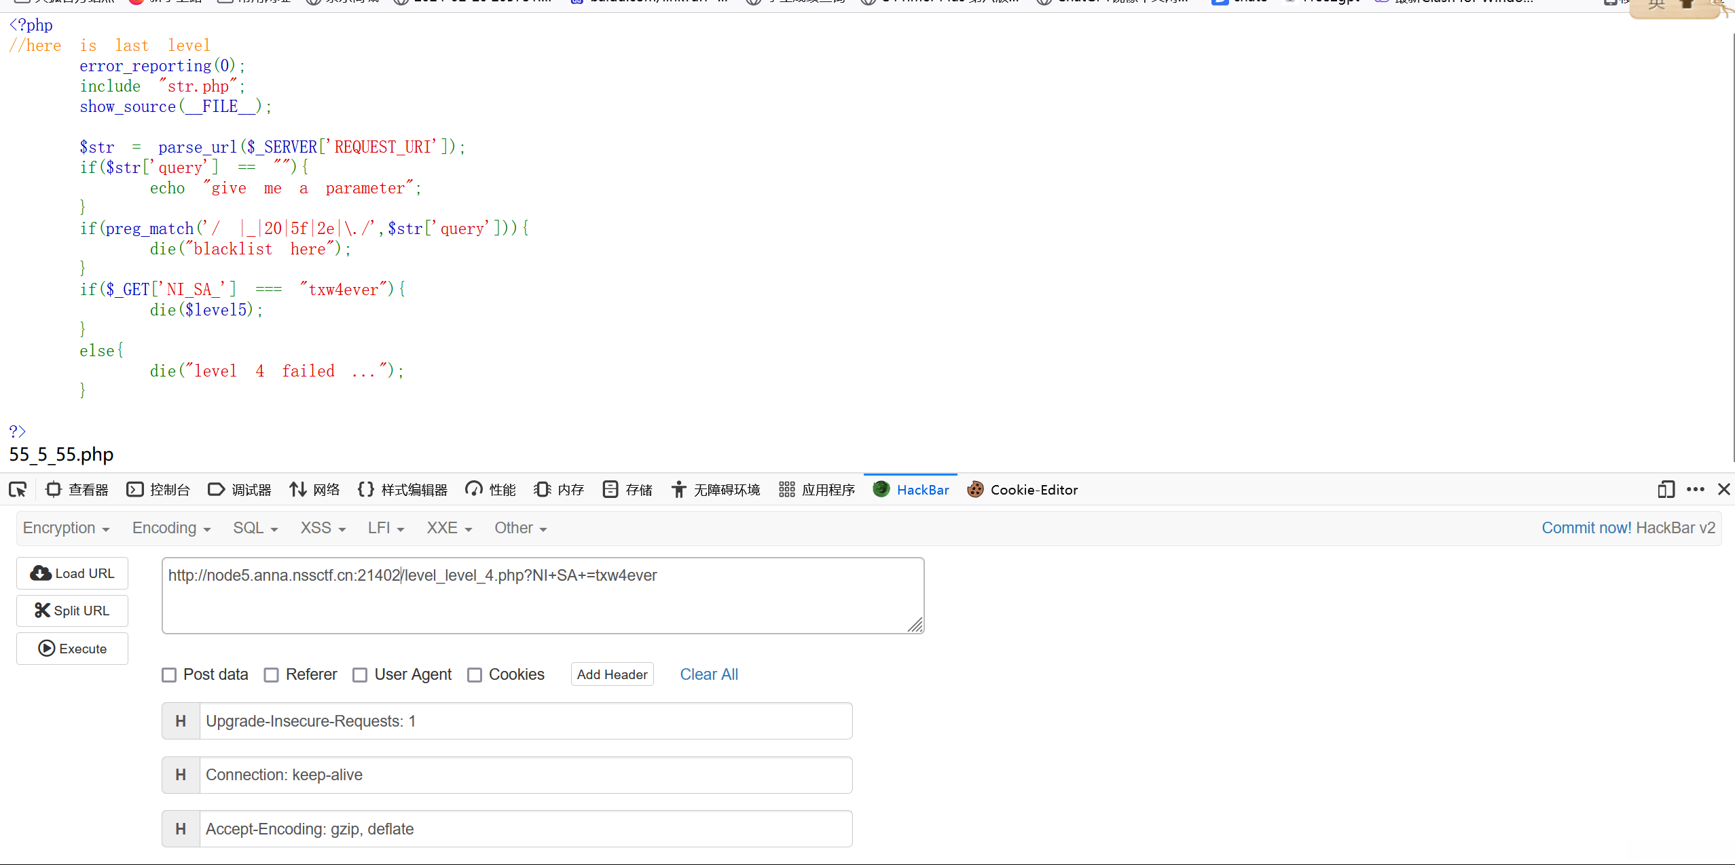Open the LFI dropdown

386,528
